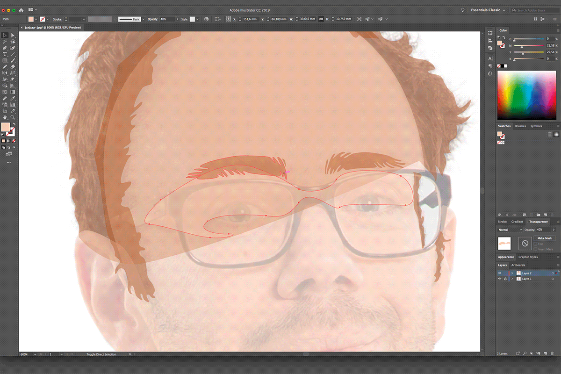Switch to the Gradient tab
Screen dimensions: 561x374
pos(517,222)
